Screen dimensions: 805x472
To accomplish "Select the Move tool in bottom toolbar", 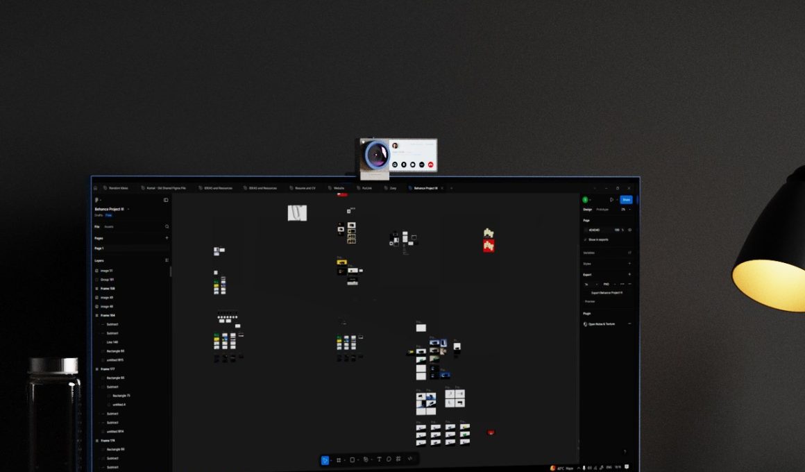I will (x=325, y=460).
